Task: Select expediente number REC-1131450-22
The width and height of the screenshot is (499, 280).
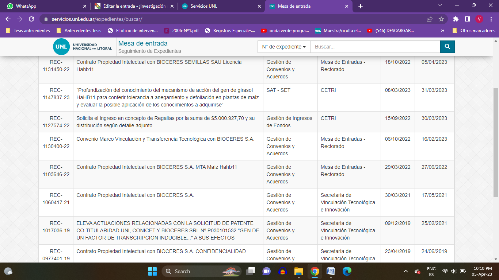Action: click(56, 66)
